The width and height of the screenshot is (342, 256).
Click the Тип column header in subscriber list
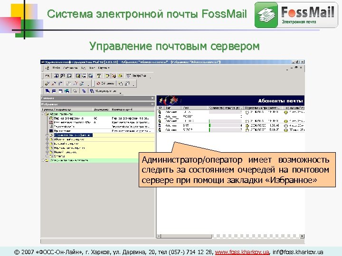[x=173, y=108]
